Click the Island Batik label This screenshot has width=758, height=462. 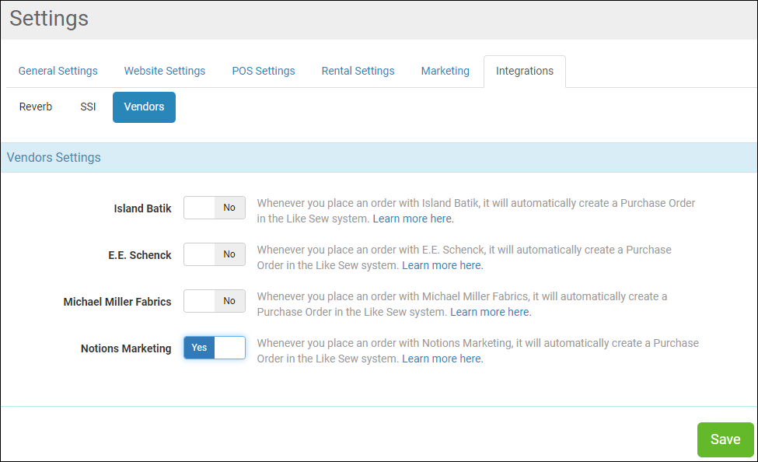142,208
